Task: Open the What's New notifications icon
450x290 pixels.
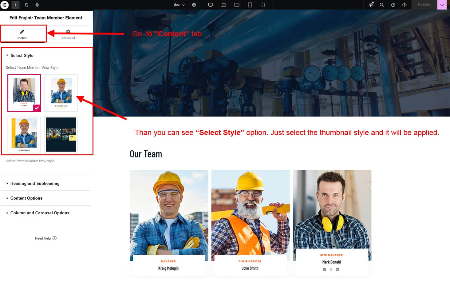Action: pos(371,5)
